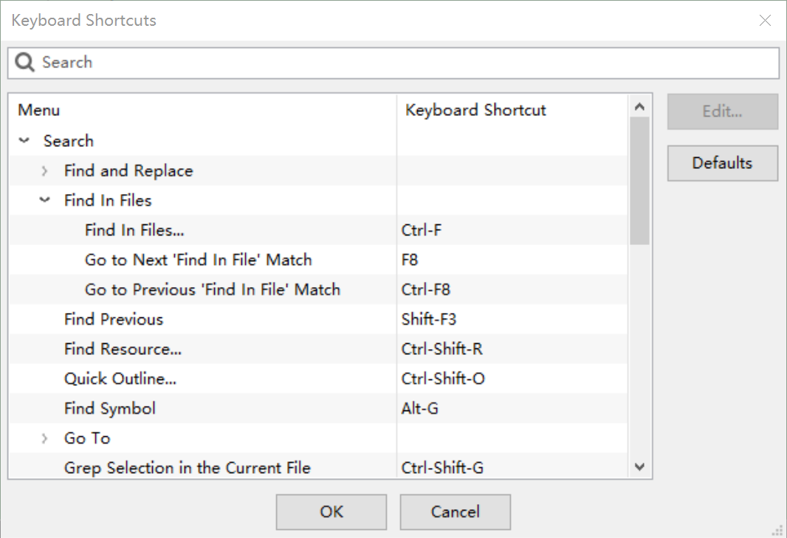Select Go to Previous 'Find In File' Match

click(x=212, y=289)
